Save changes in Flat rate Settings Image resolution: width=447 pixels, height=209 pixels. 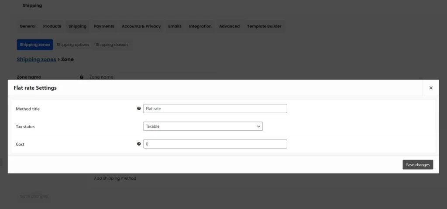[x=418, y=165]
